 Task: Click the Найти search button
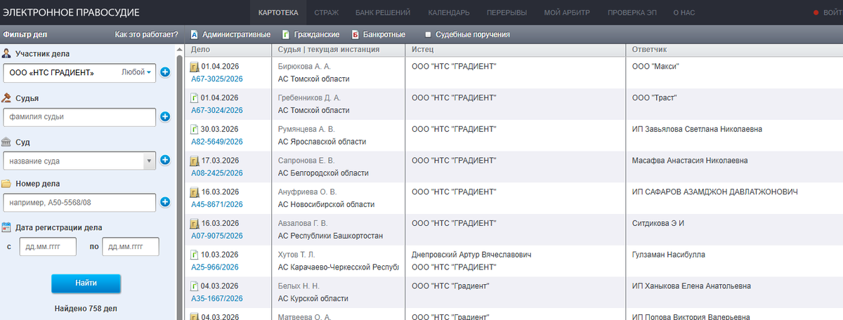[86, 283]
